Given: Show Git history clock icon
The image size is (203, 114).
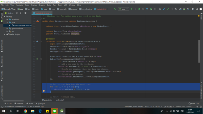Looking at the screenshot, I should (172, 9).
